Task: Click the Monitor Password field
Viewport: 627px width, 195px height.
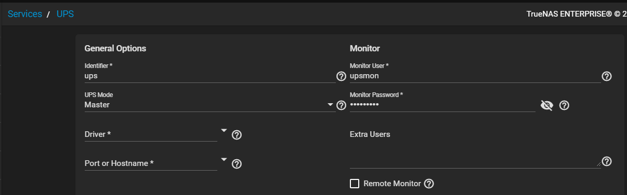Action: click(x=442, y=105)
